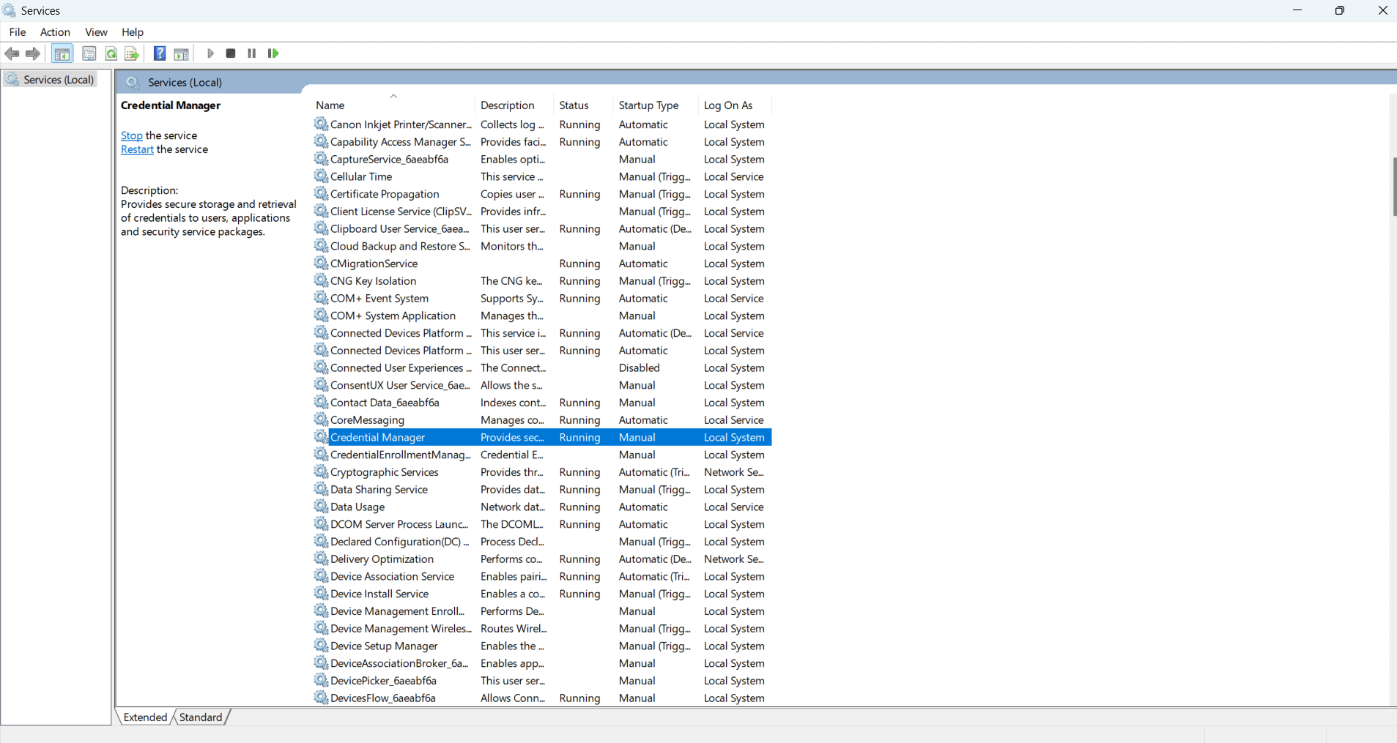This screenshot has width=1397, height=743.
Task: Click the gear icon next to Data Usage
Action: (x=321, y=507)
